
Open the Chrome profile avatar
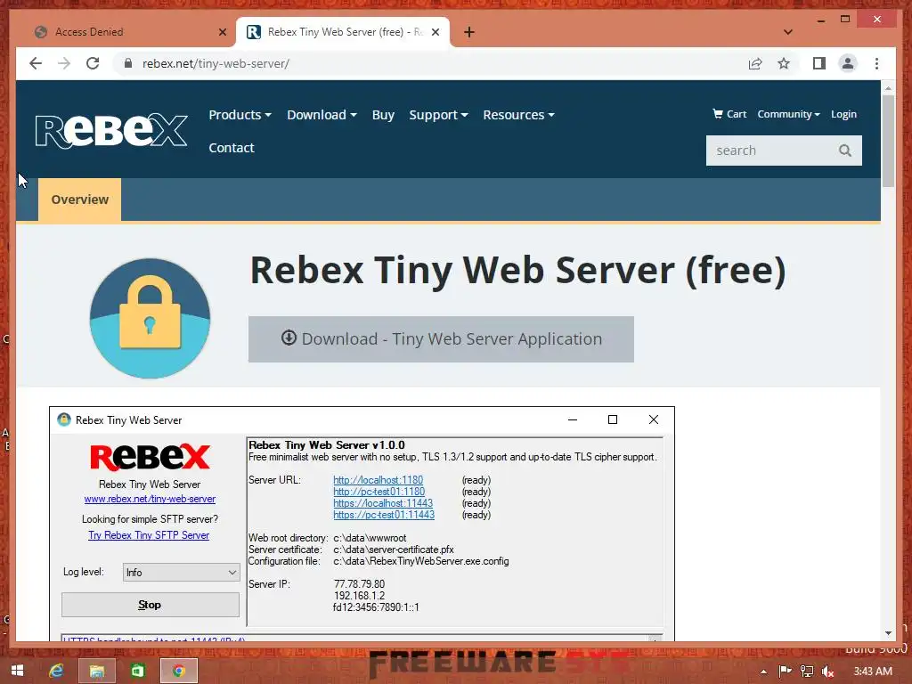[848, 63]
